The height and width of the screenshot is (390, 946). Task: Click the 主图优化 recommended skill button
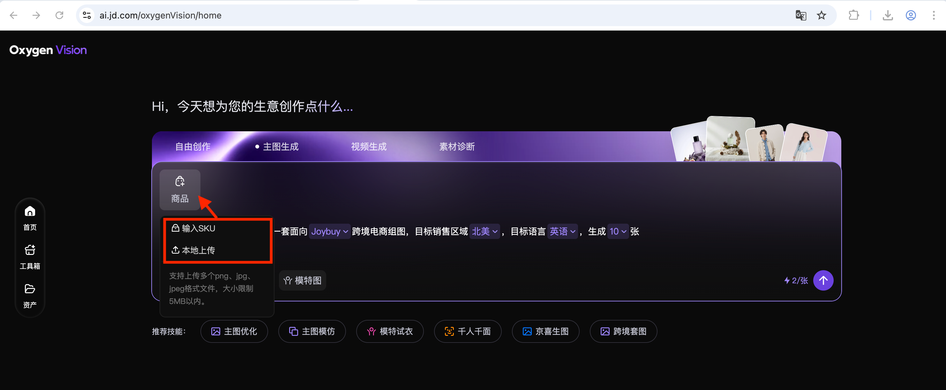234,331
